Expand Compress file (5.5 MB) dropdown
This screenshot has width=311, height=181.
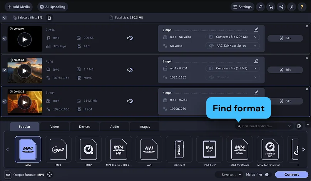pyautogui.click(x=232, y=68)
